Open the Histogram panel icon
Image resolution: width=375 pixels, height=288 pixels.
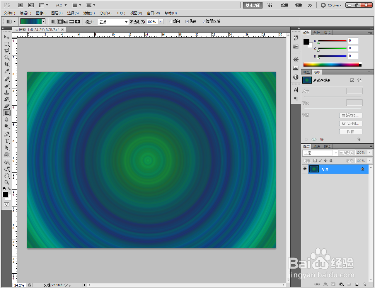click(296, 68)
